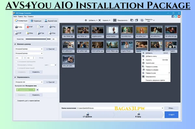Select the 'alex-fetter.jpg' thumbnail
Viewport: 195px width, 129px height.
[x=68, y=32]
